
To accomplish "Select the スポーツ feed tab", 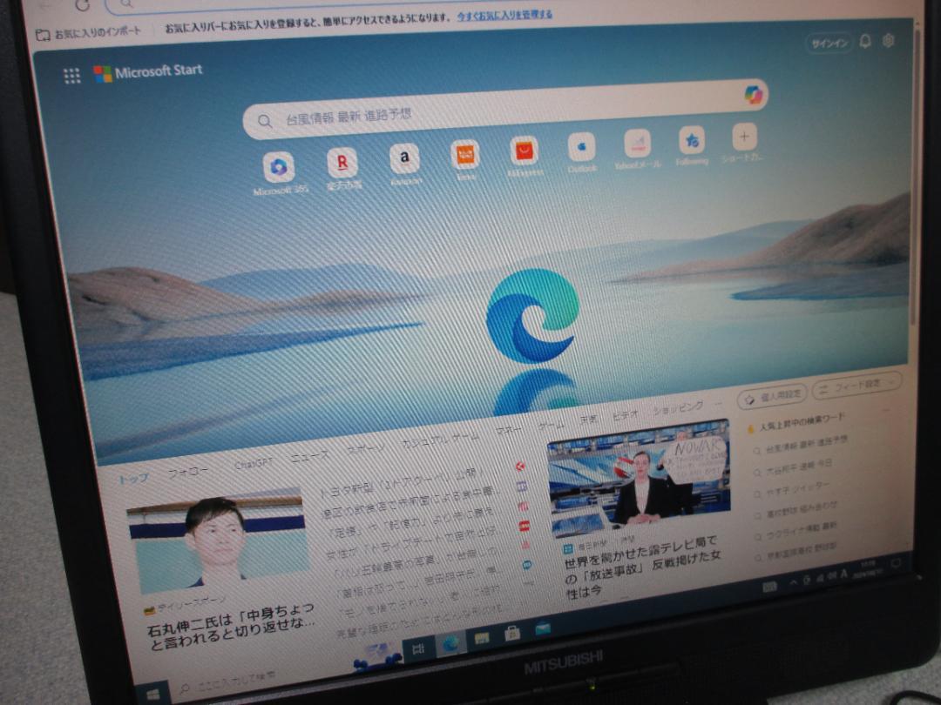I will click(366, 449).
